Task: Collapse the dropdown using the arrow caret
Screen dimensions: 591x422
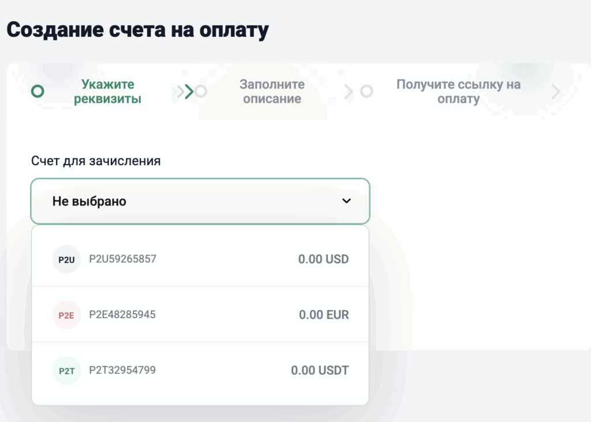Action: [x=346, y=201]
